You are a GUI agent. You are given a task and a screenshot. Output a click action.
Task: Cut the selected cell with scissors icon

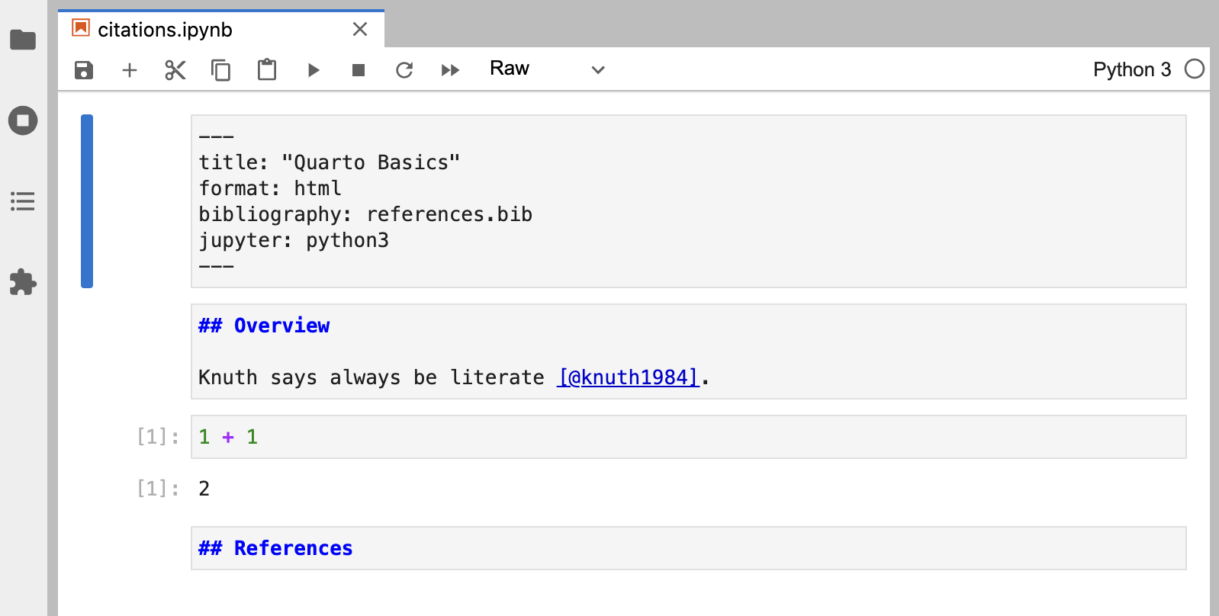(x=175, y=70)
